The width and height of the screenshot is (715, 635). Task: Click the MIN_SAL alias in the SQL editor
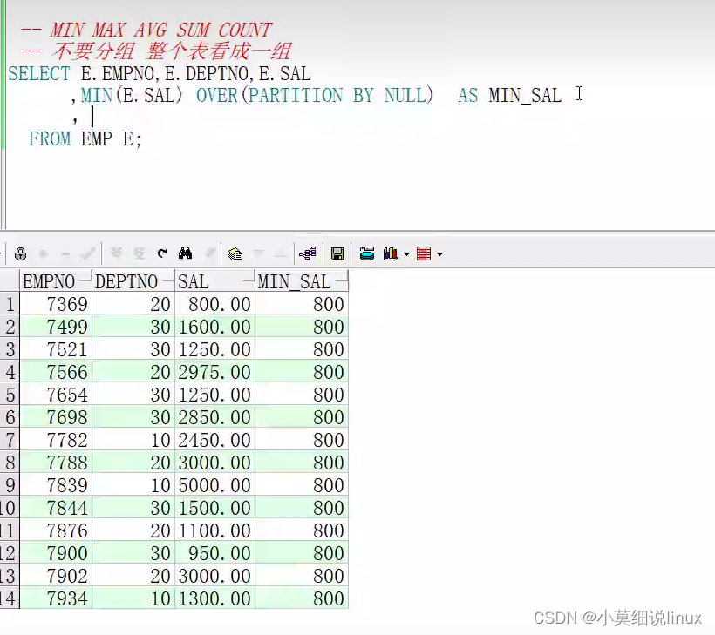[525, 96]
